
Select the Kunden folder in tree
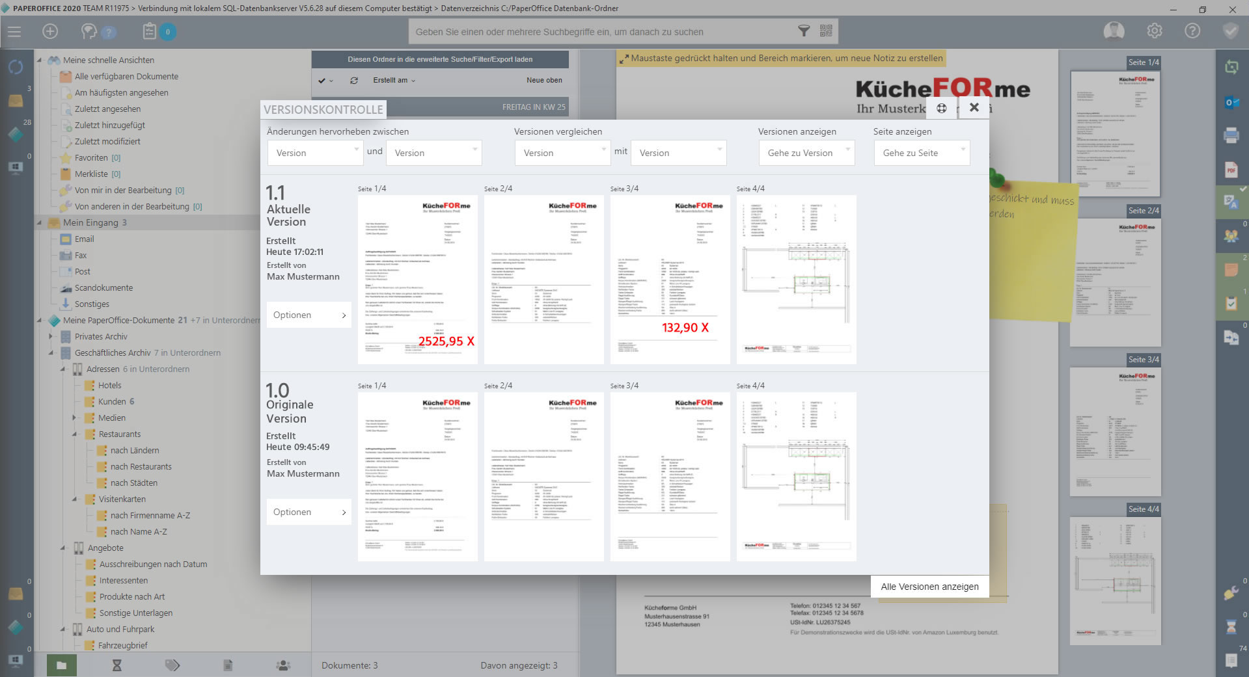[x=112, y=401]
